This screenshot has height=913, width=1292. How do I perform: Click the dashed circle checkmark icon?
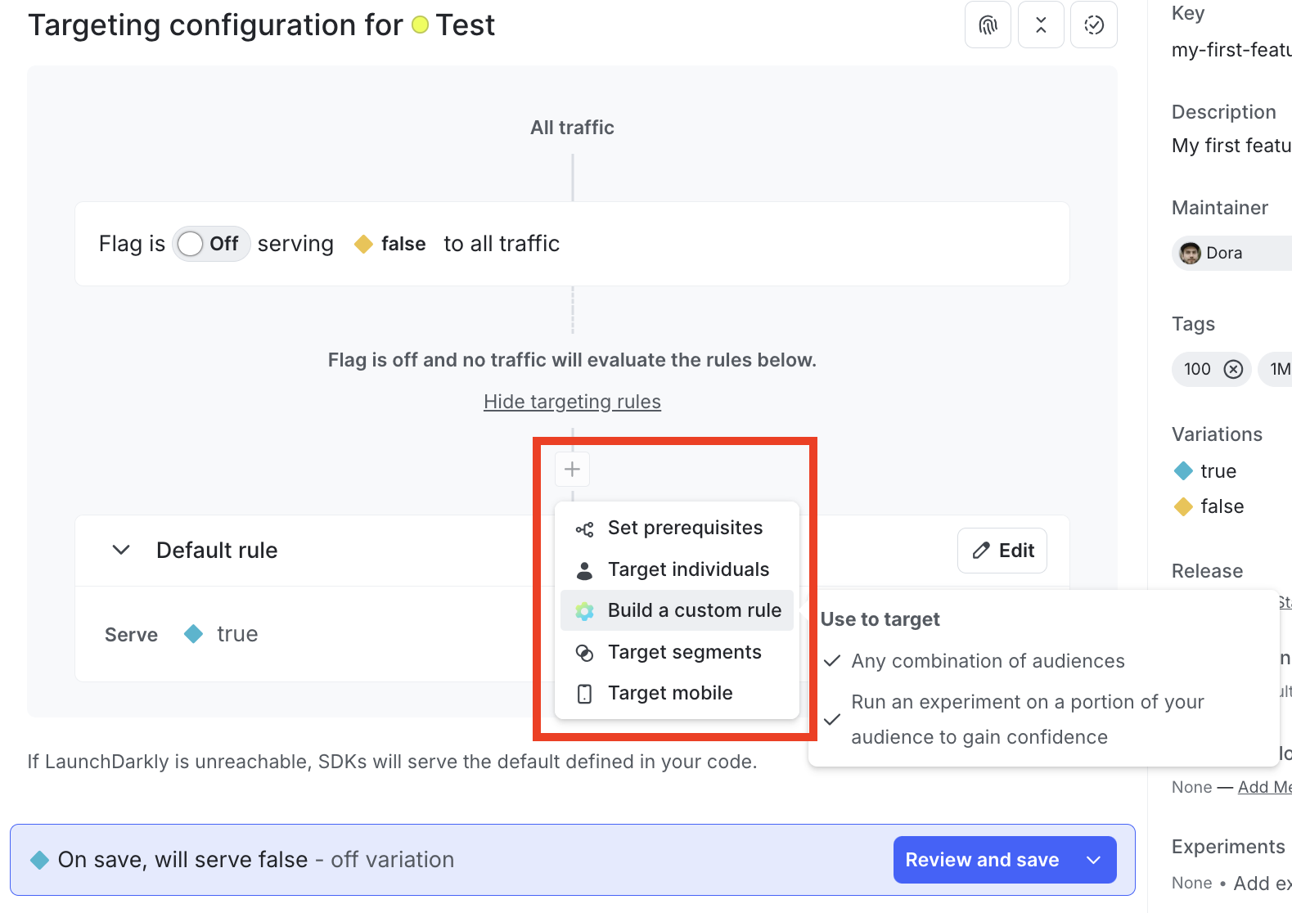click(1094, 25)
